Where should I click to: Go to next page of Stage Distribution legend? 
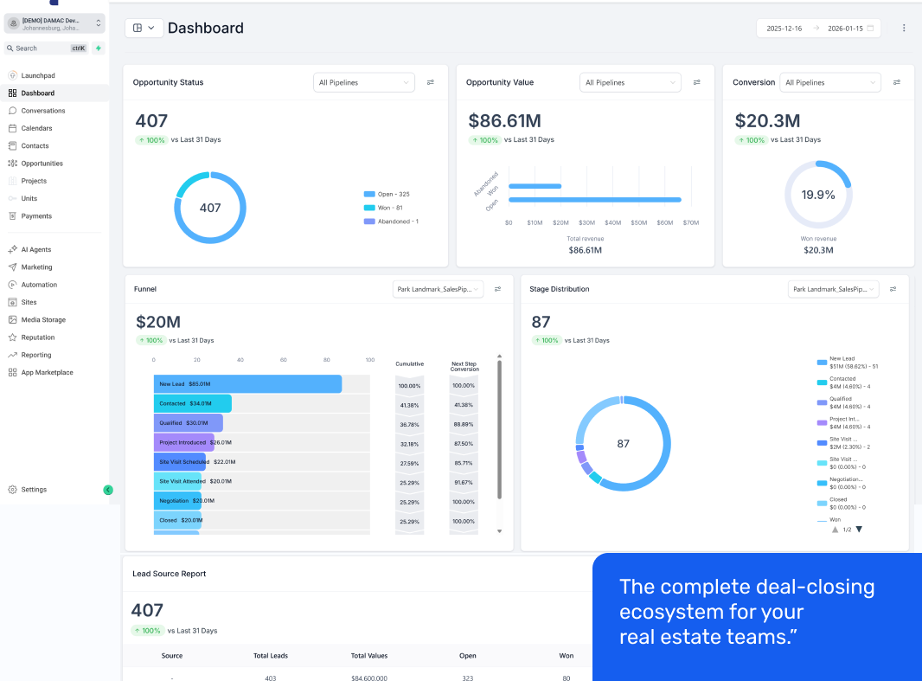pyautogui.click(x=859, y=529)
